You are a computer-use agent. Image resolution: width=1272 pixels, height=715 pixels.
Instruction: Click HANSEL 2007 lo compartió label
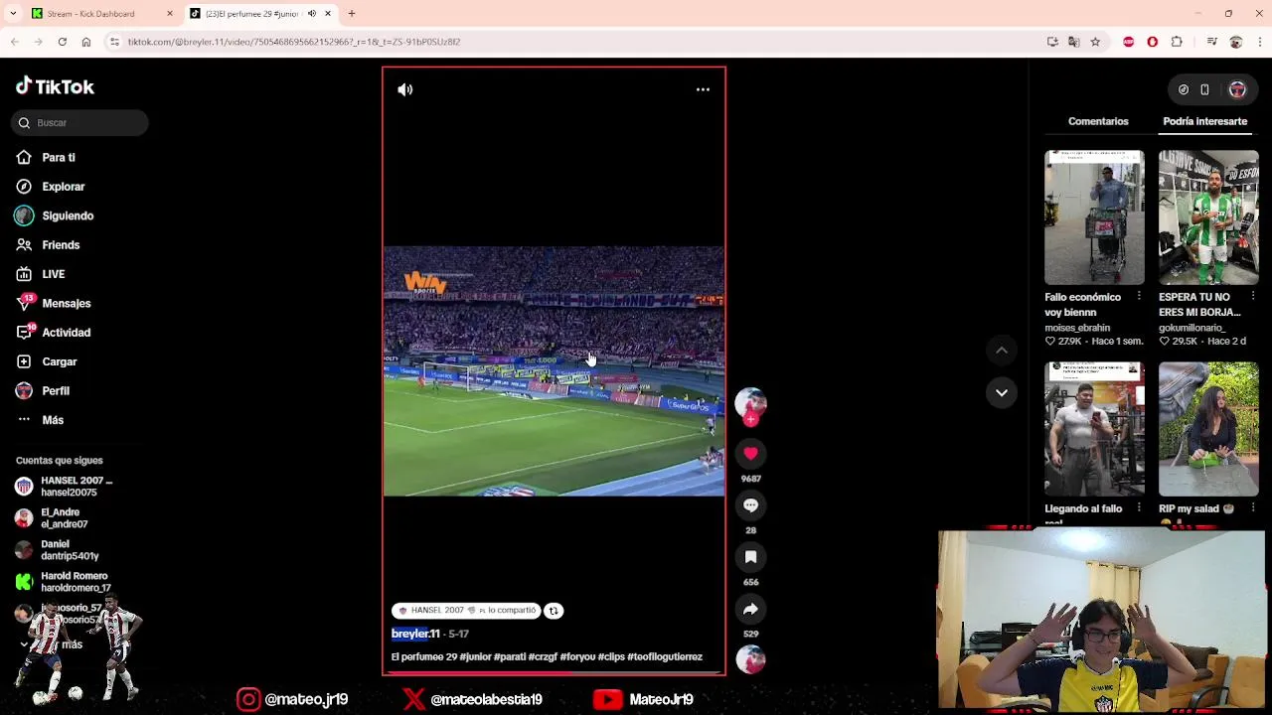466,611
